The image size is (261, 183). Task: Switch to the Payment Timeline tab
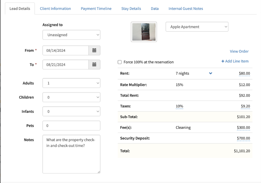click(96, 9)
